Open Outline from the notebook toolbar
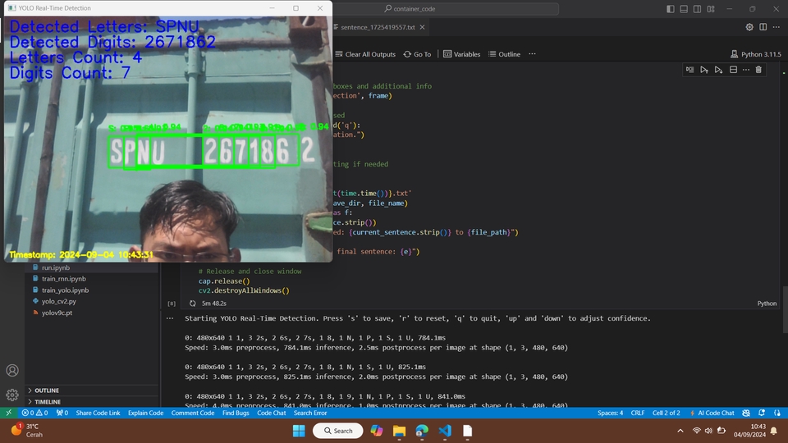Image resolution: width=788 pixels, height=443 pixels. pos(505,54)
